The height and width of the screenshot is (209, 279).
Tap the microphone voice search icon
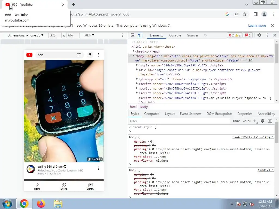(x=90, y=55)
